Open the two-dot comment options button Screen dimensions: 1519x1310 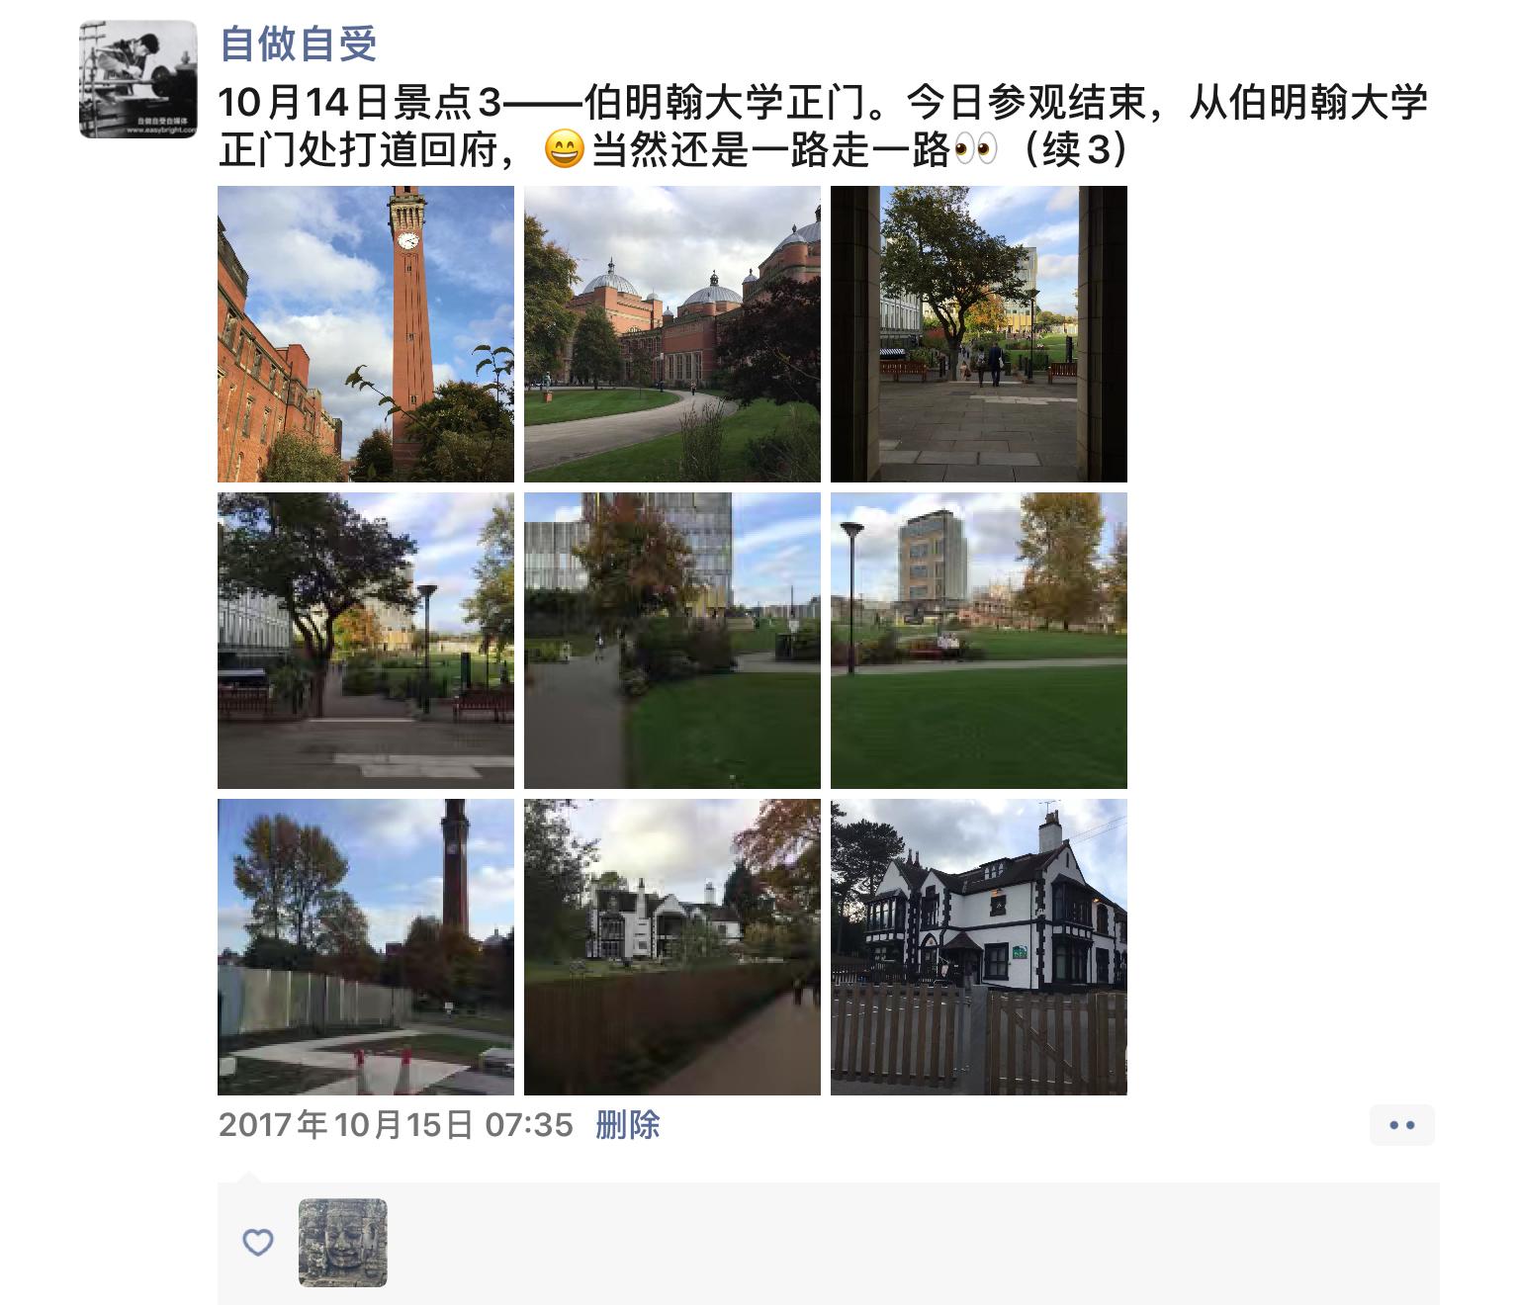tap(1402, 1125)
